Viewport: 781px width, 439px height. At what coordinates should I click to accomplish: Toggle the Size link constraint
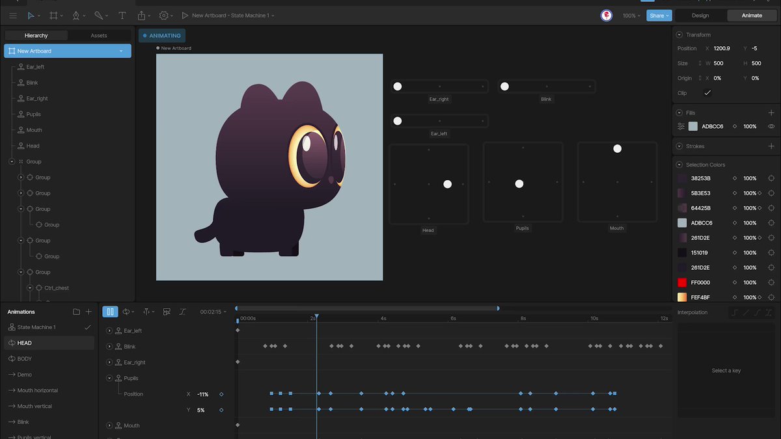(700, 63)
